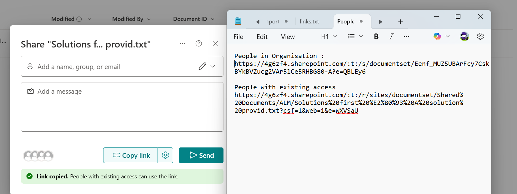Open the Edit menu in Notepad
Image resolution: width=517 pixels, height=194 pixels.
pyautogui.click(x=262, y=37)
